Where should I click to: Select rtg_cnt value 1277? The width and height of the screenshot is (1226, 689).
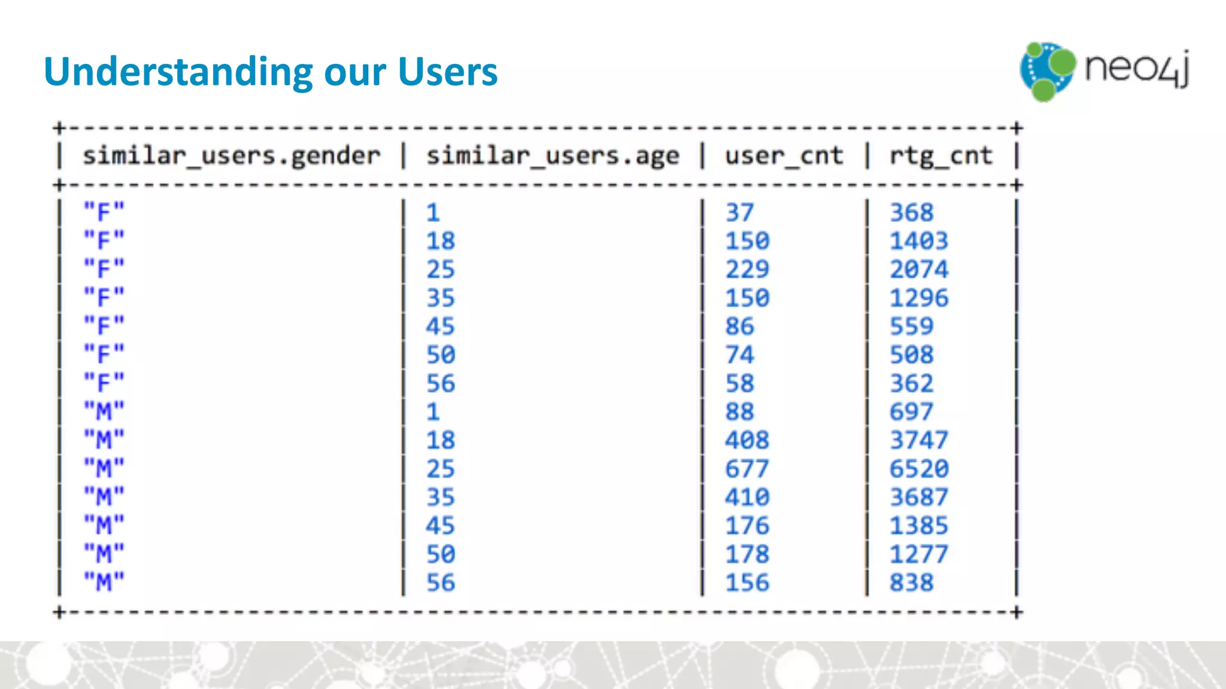[919, 554]
